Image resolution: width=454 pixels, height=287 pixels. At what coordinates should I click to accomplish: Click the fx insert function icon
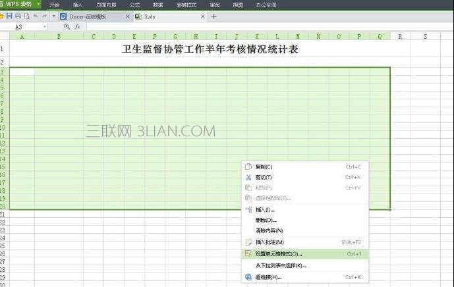click(77, 27)
